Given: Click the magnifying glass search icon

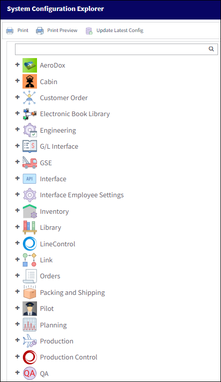Looking at the screenshot, I should (211, 49).
